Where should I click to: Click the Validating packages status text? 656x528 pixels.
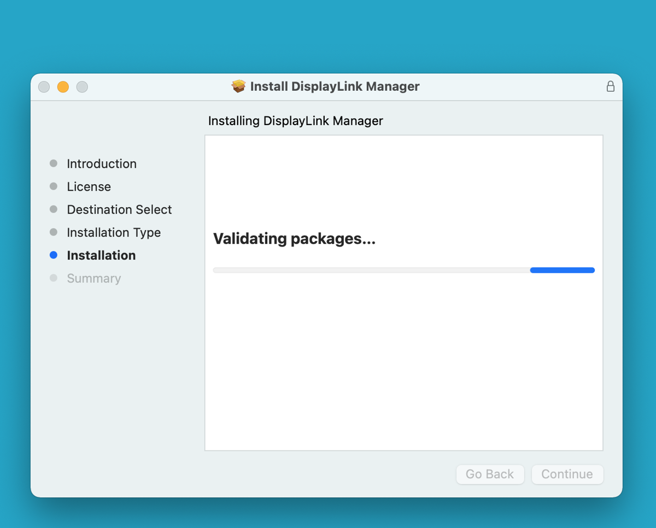[x=294, y=239]
